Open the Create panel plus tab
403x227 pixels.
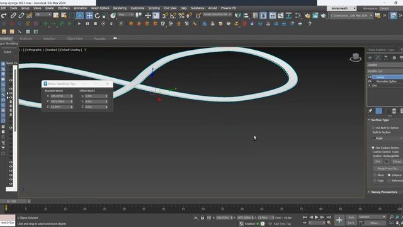370,57
